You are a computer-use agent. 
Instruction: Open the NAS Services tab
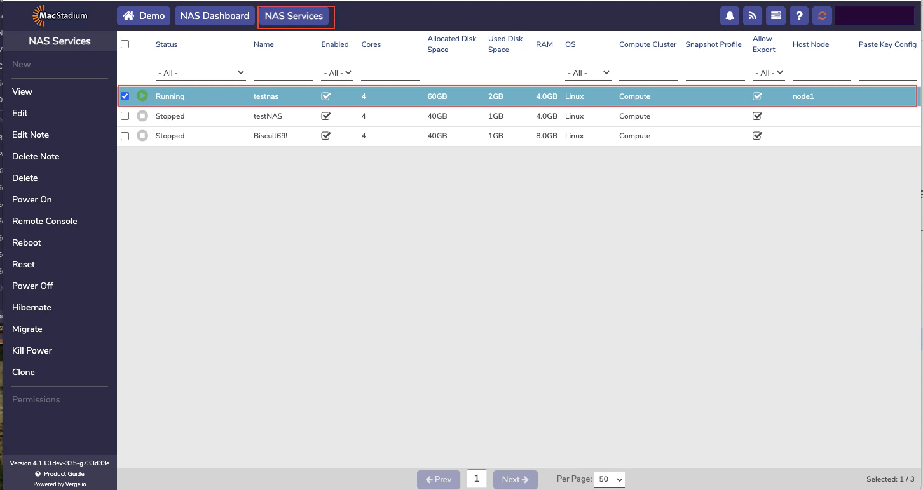tap(296, 15)
